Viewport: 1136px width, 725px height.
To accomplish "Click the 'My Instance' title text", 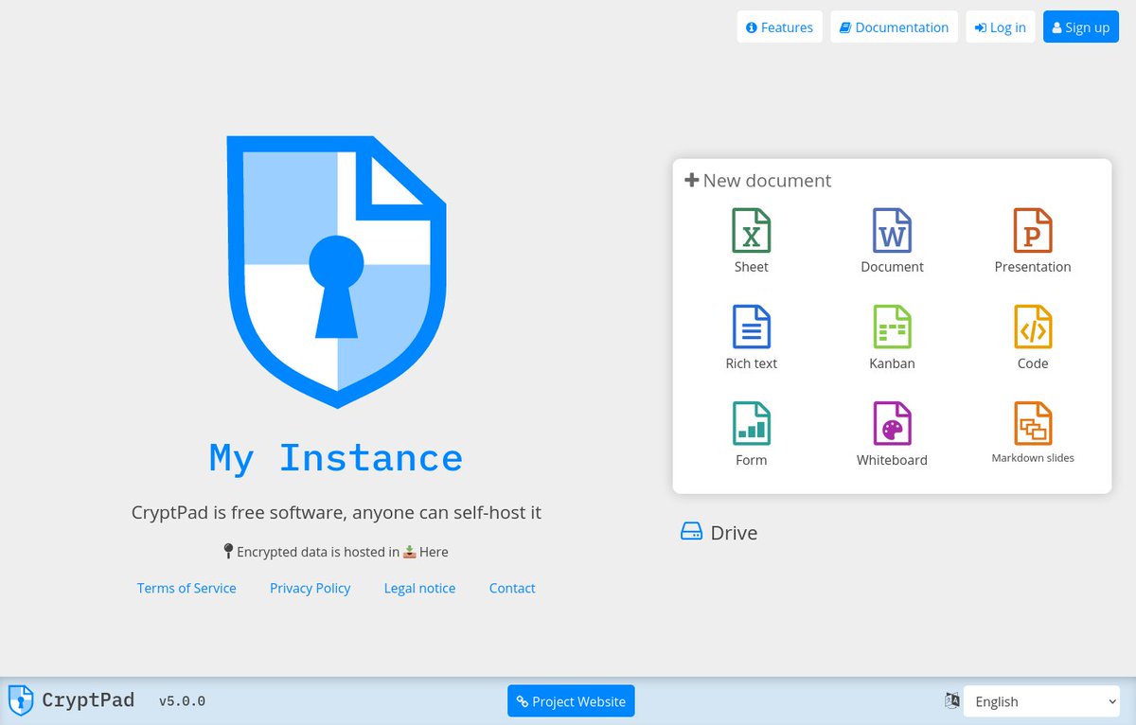I will (x=336, y=458).
